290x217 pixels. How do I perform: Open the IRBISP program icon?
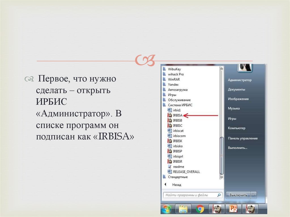coord(170,151)
